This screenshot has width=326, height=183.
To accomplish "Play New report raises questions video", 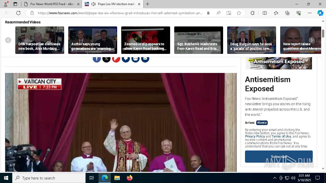I will [x=301, y=40].
